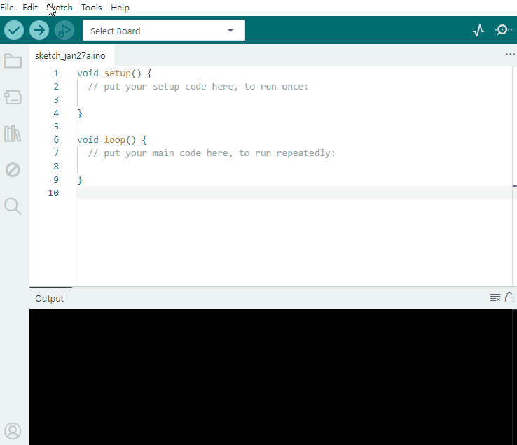Click the closing brace on line 9

tap(79, 180)
